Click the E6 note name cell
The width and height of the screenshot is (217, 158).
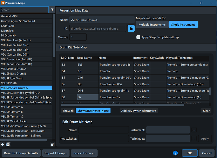click(88, 97)
